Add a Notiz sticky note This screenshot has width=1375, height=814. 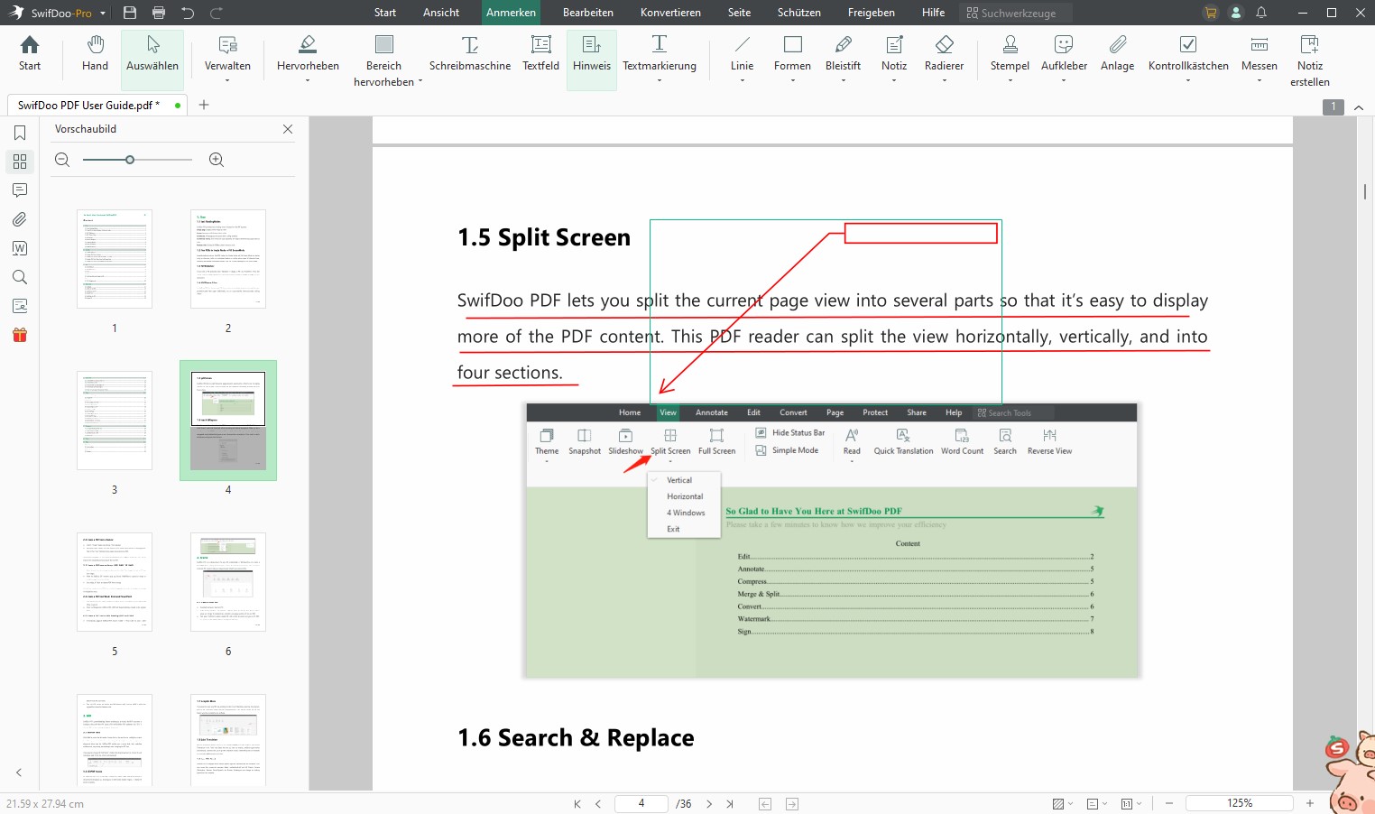(x=894, y=54)
